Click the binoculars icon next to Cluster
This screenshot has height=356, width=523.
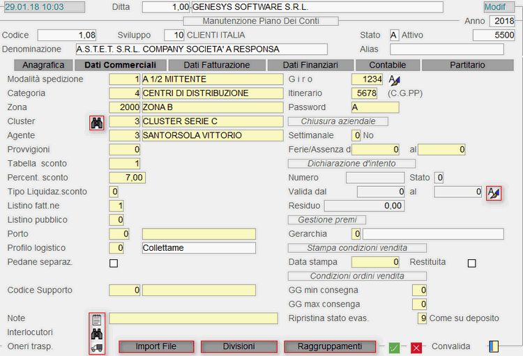[97, 123]
